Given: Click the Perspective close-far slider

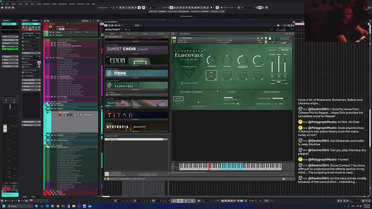Looking at the screenshot, I should pyautogui.click(x=279, y=82).
